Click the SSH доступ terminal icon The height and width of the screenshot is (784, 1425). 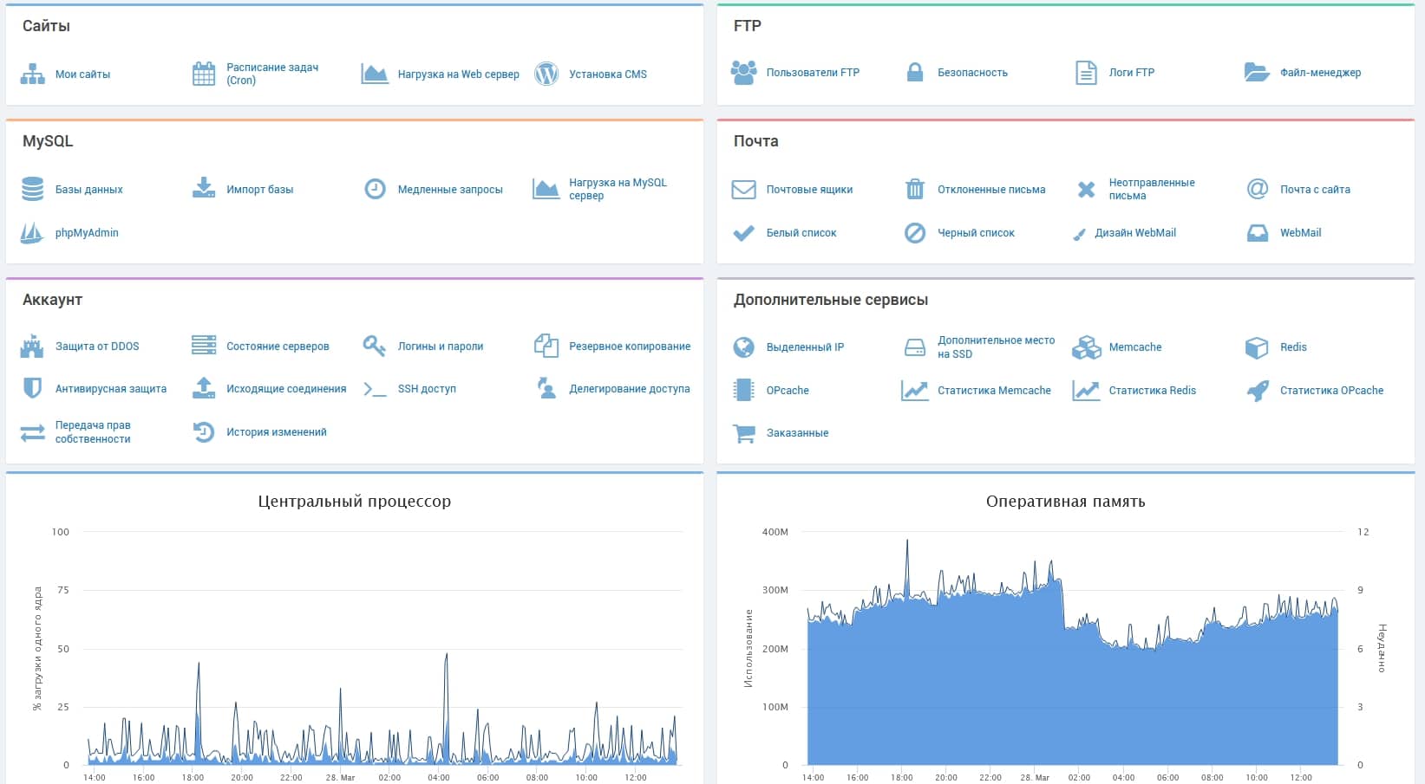point(375,389)
